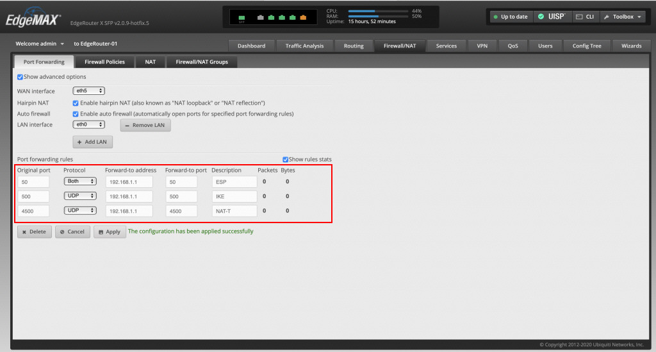Click the Original port field containing 50
This screenshot has height=352, width=656.
pos(33,182)
